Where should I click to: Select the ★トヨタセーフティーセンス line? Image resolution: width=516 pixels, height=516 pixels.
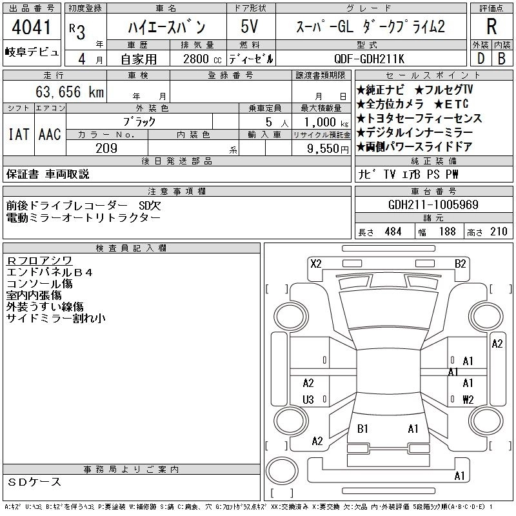point(419,119)
